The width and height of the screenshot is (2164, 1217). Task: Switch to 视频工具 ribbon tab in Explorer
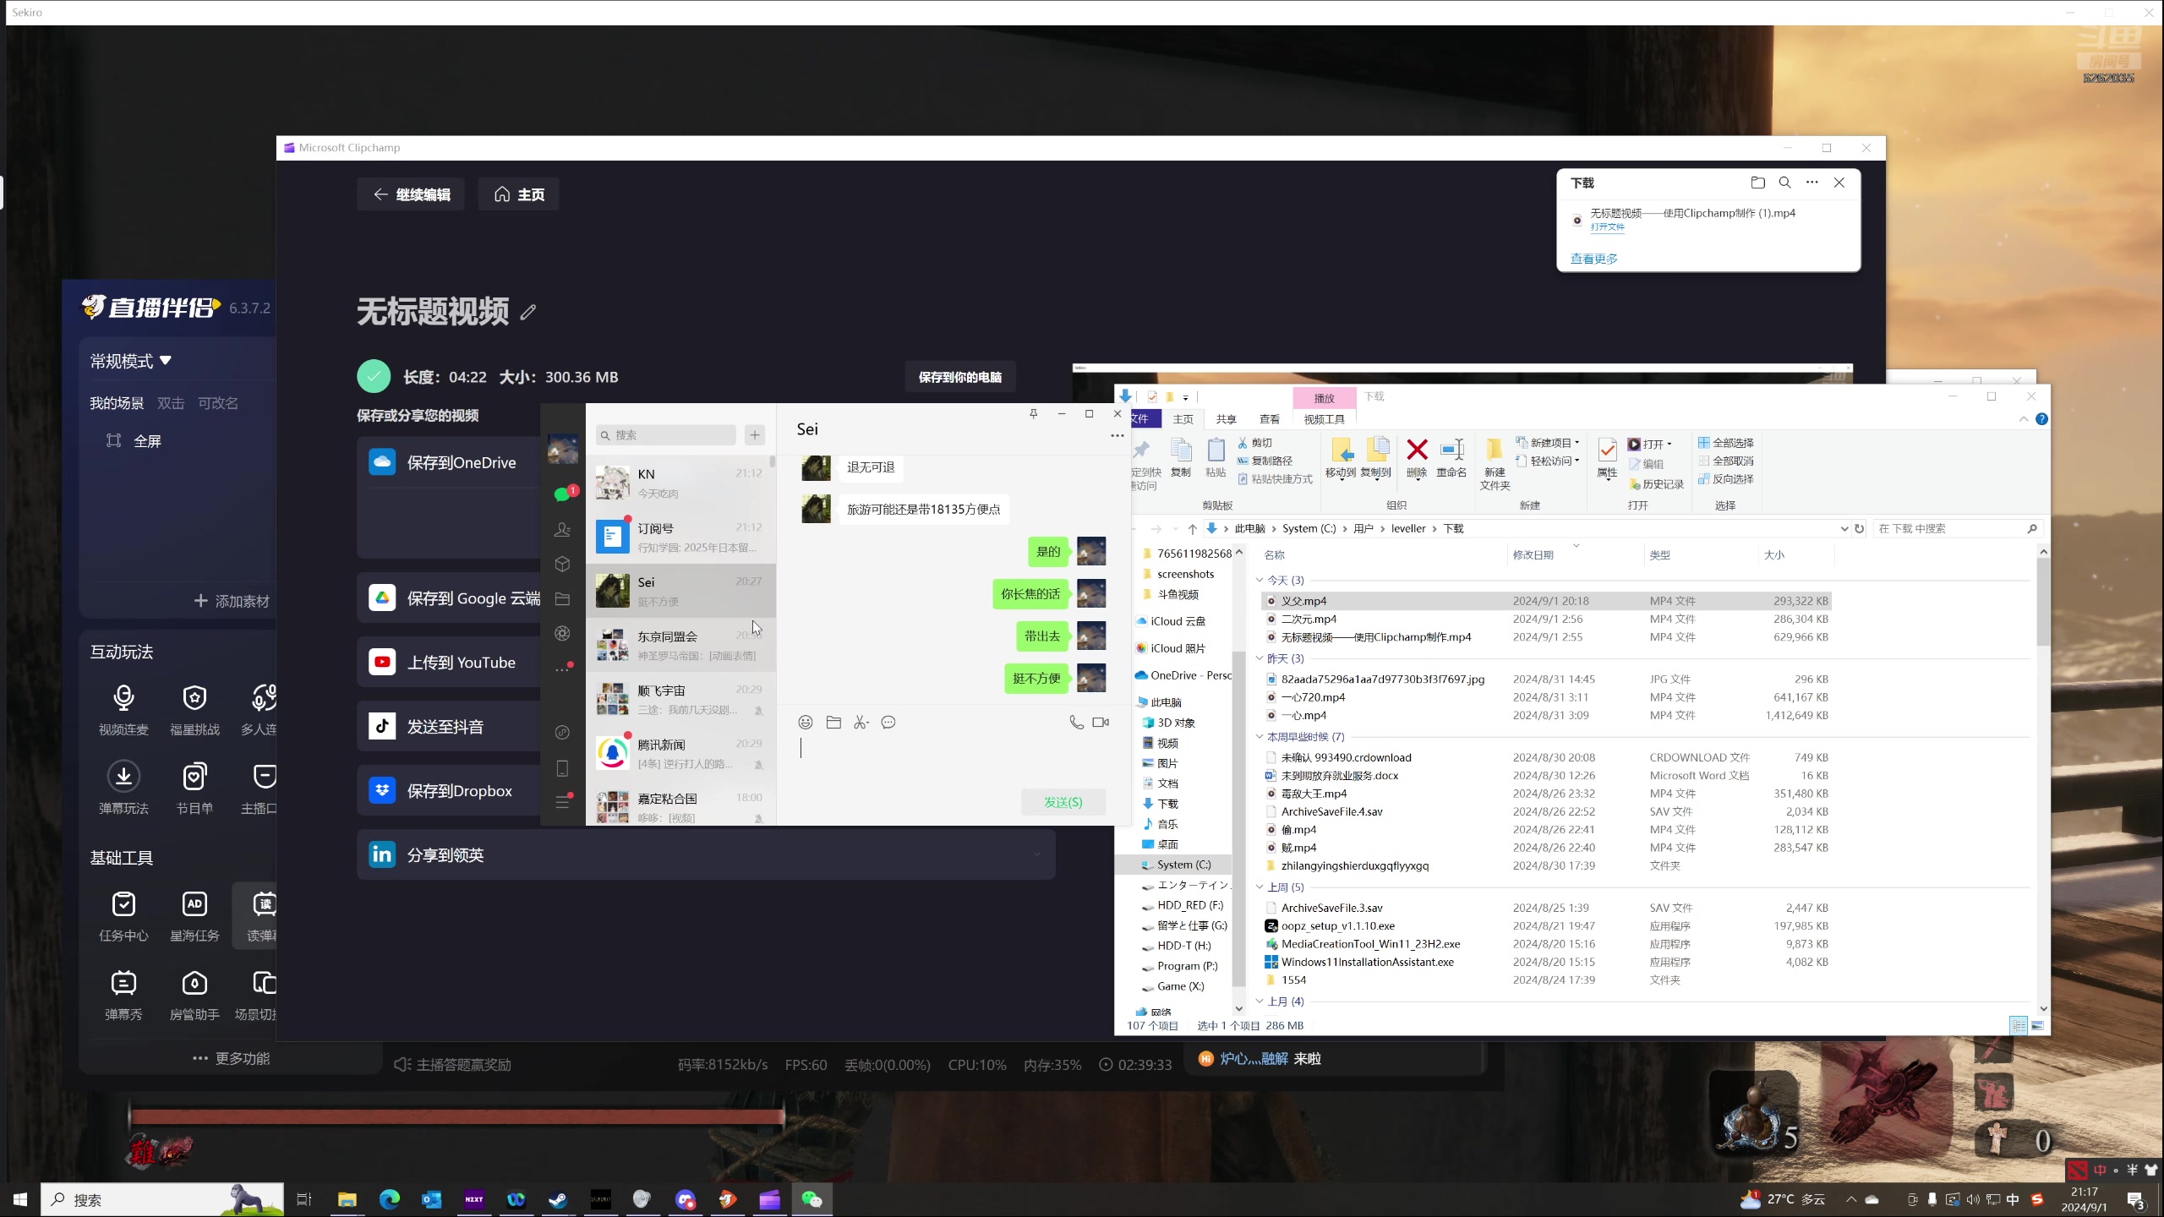[1324, 419]
